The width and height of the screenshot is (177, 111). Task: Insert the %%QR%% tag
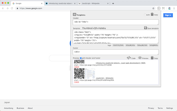pyautogui.click(x=154, y=45)
